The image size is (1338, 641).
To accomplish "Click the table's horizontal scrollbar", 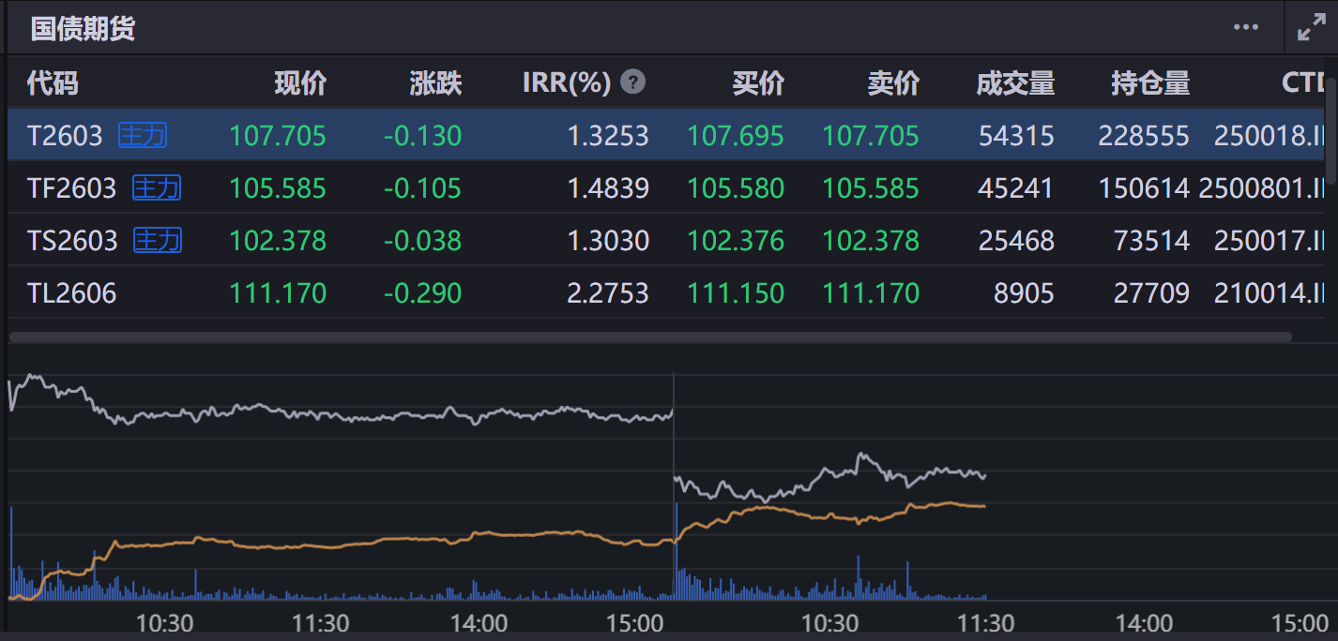I will (650, 336).
